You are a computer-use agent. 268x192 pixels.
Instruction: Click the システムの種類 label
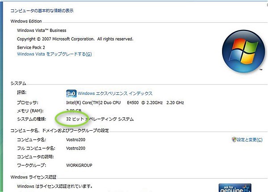pos(31,119)
